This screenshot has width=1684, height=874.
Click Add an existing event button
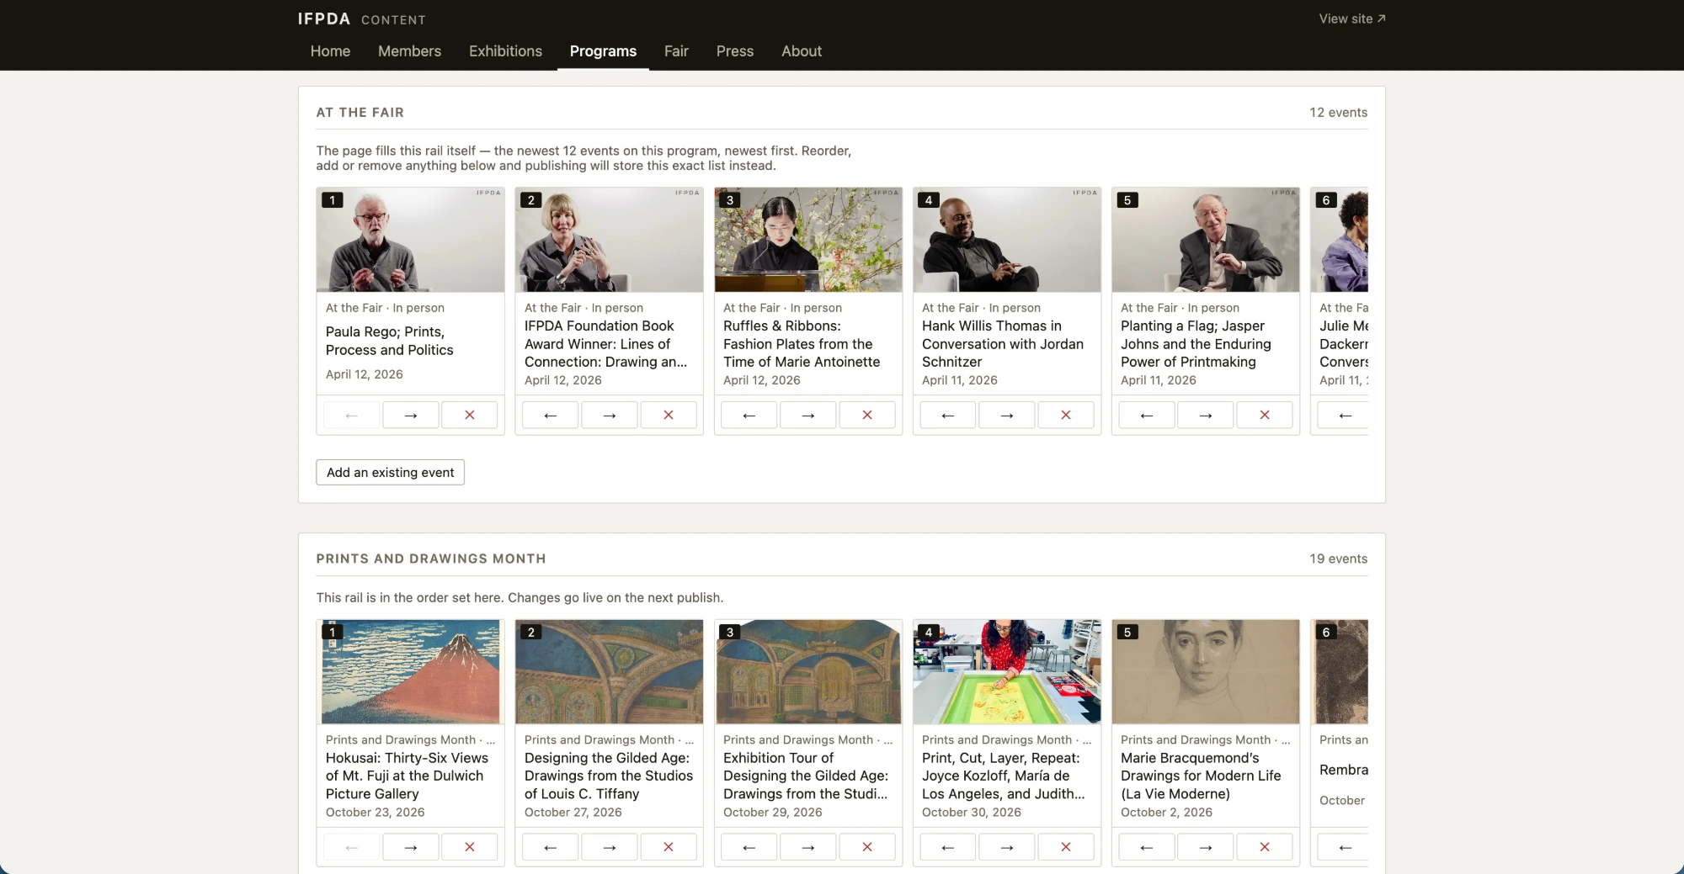click(390, 472)
